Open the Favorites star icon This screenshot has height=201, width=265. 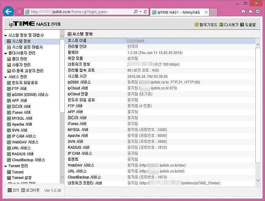coord(250,11)
